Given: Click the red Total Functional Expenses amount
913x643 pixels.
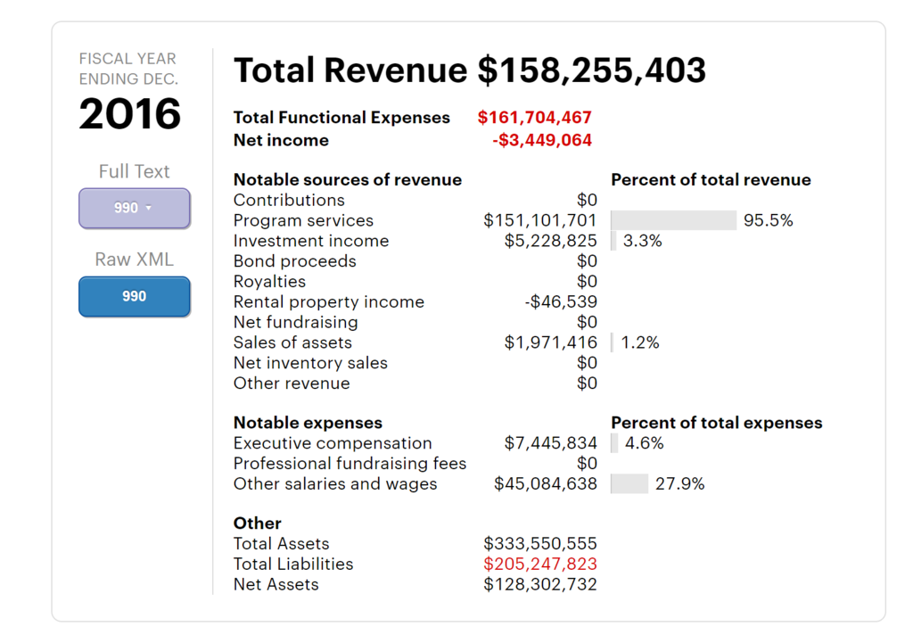Looking at the screenshot, I should (x=534, y=118).
